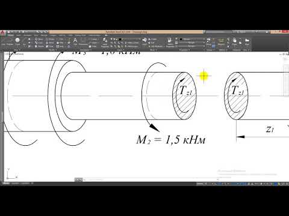Click the Insert block icon
Image resolution: width=289 pixels, height=216 pixels.
144,41
